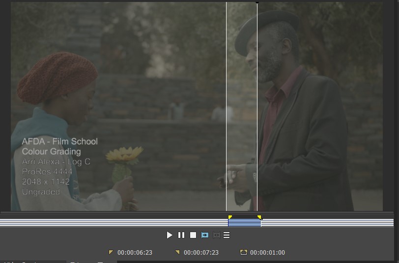Edit selection start timecode 00:00:06:23

pyautogui.click(x=135, y=253)
